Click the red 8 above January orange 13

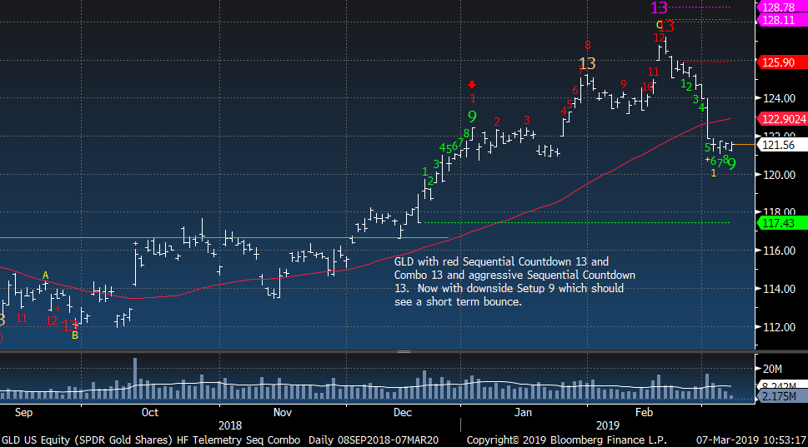(588, 45)
